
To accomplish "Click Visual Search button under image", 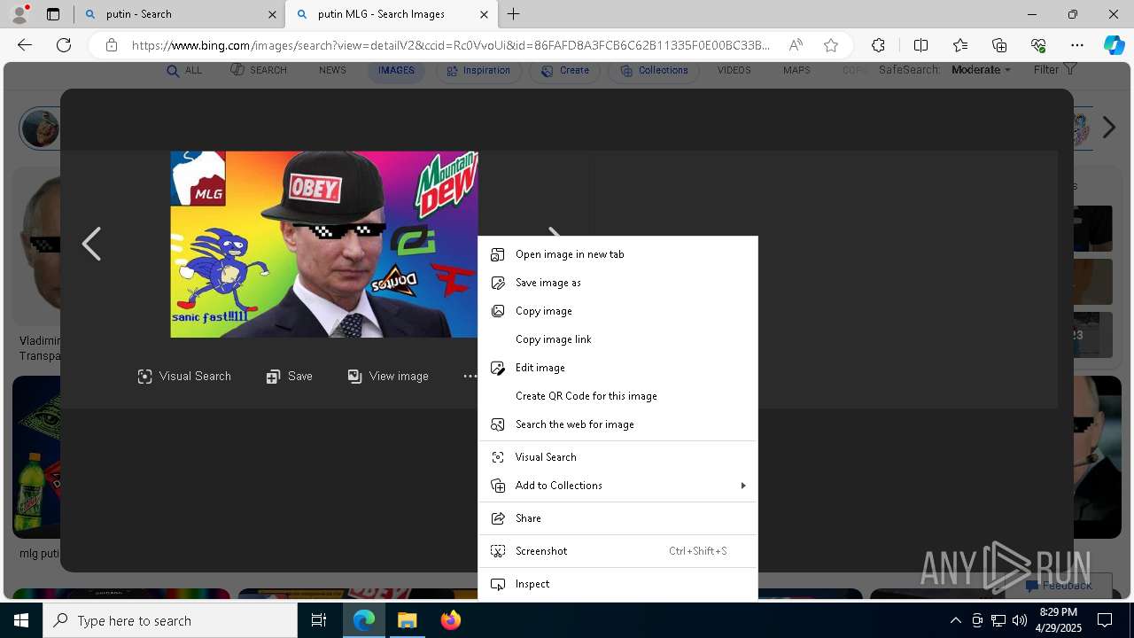I will coord(184,377).
